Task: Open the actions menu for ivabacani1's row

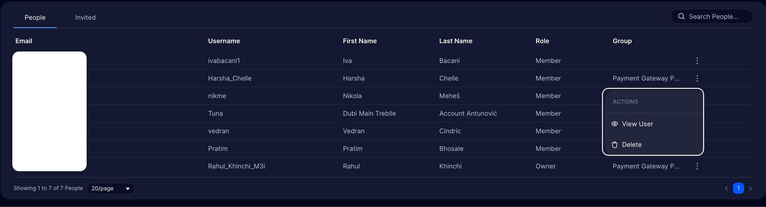Action: point(697,61)
